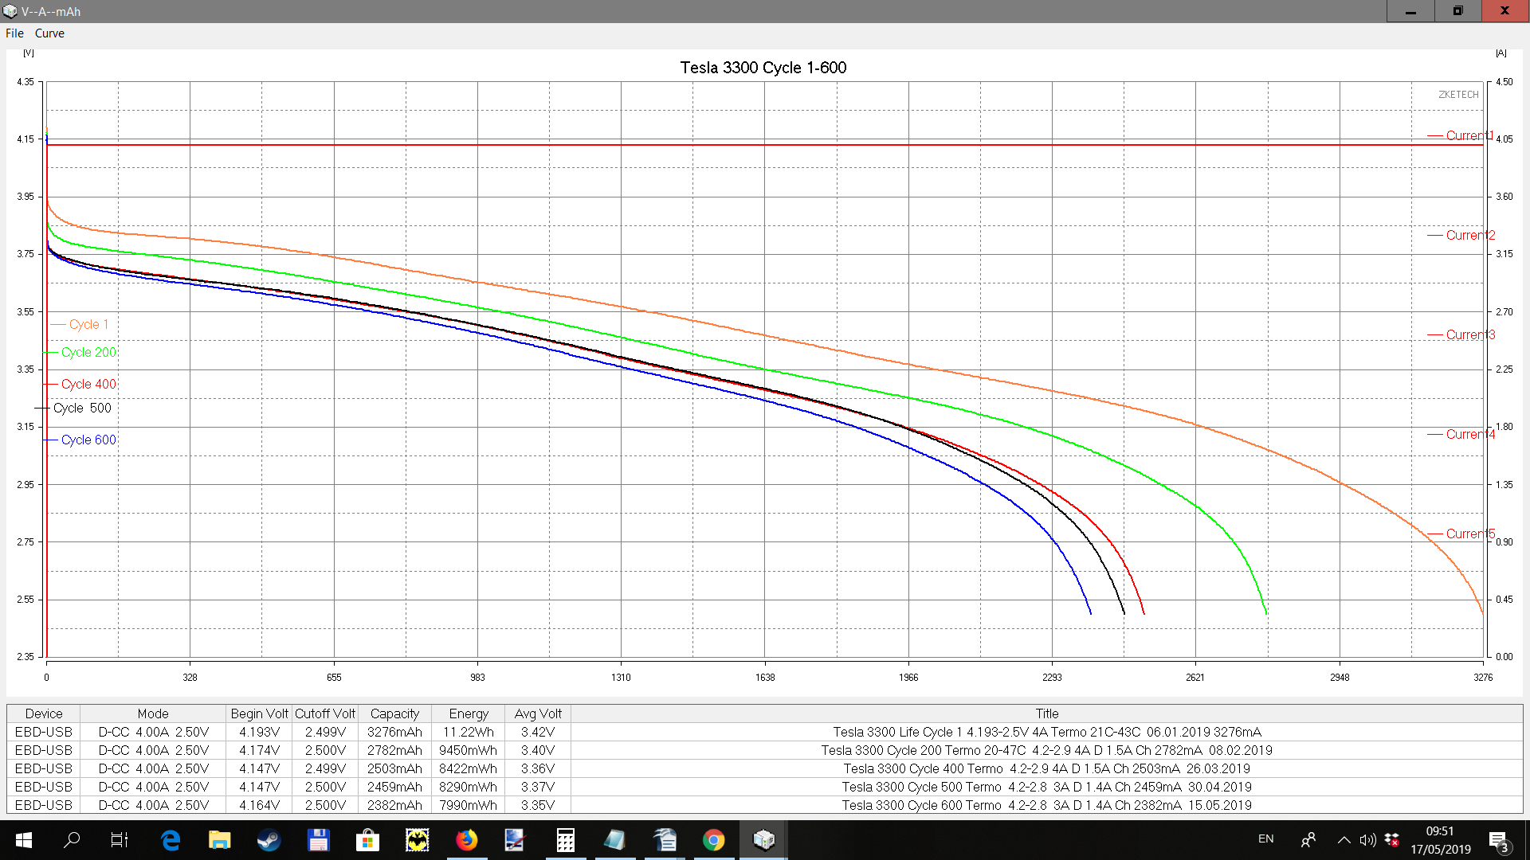Select the Cycle 200 data row title
Viewport: 1530px width, 860px height.
[1046, 750]
